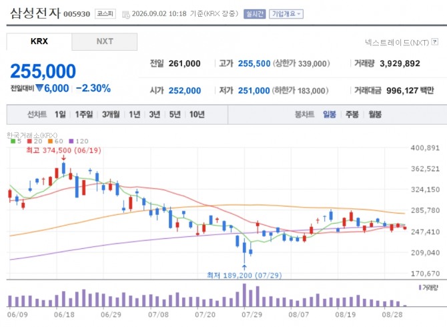Click the 거래대금 value 996,127 백만

(410, 91)
